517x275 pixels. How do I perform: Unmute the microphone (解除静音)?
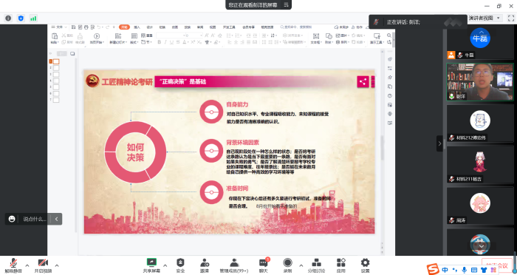tap(13, 265)
